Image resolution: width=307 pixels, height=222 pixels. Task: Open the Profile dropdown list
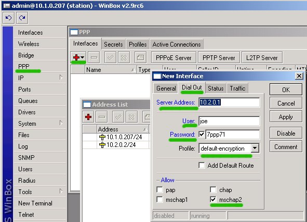pyautogui.click(x=255, y=149)
